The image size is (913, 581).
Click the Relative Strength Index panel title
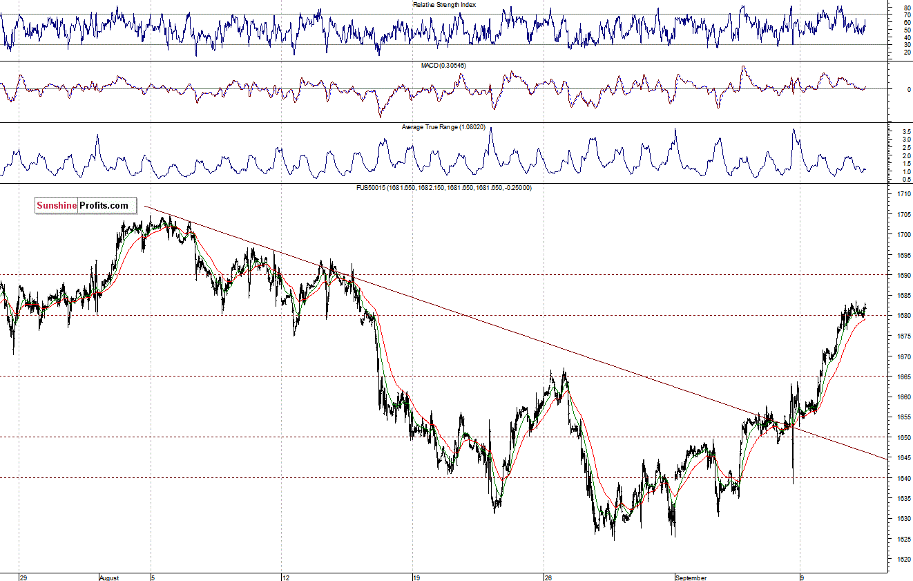click(444, 5)
